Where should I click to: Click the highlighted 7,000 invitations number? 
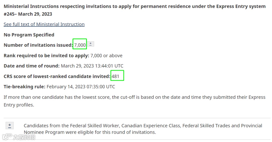(80, 45)
